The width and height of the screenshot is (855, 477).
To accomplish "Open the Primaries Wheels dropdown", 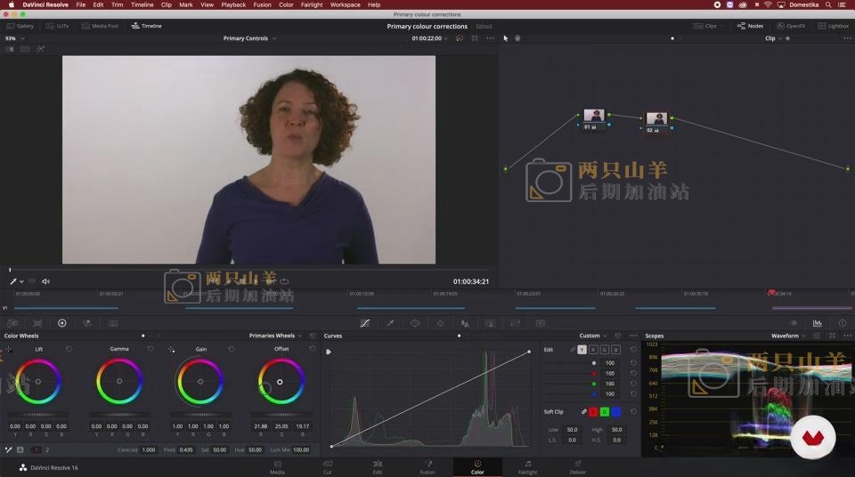I will coord(276,336).
